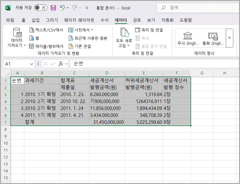The width and height of the screenshot is (240, 184).
Task: Click the 모두 새로 고침 refresh icon
Action: 125,32
